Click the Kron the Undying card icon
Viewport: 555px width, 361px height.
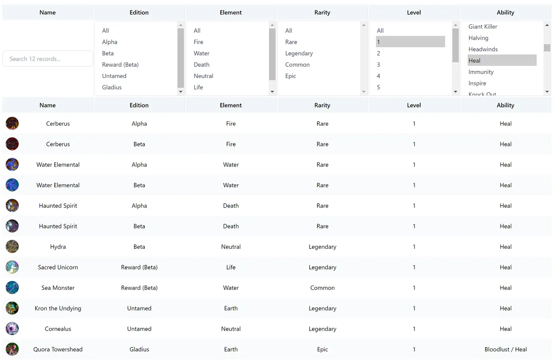(x=12, y=308)
